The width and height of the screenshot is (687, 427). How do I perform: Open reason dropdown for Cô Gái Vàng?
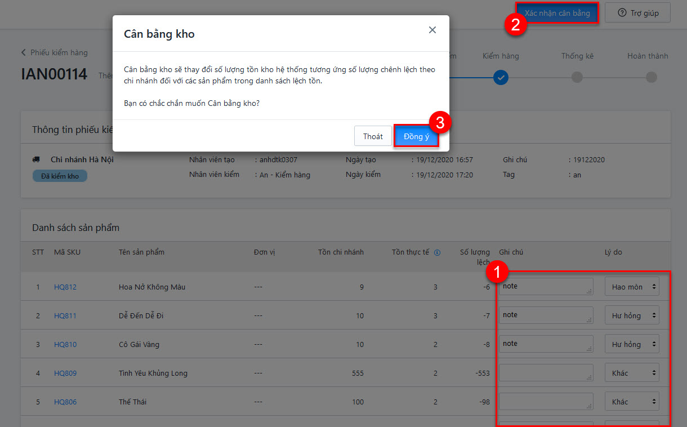(632, 344)
